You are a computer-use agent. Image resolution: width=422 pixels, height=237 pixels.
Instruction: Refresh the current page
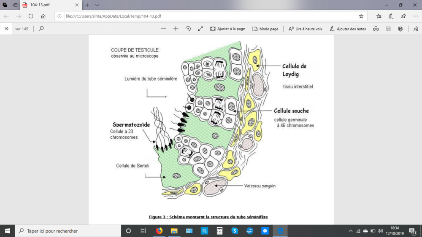pyautogui.click(x=31, y=16)
